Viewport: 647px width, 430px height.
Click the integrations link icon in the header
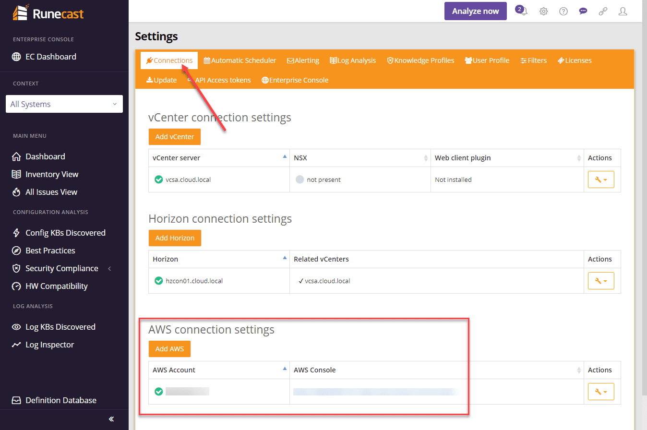(x=603, y=11)
